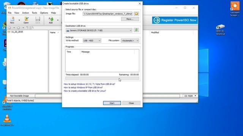Select the 11_22_2019 tree item

tap(17, 32)
